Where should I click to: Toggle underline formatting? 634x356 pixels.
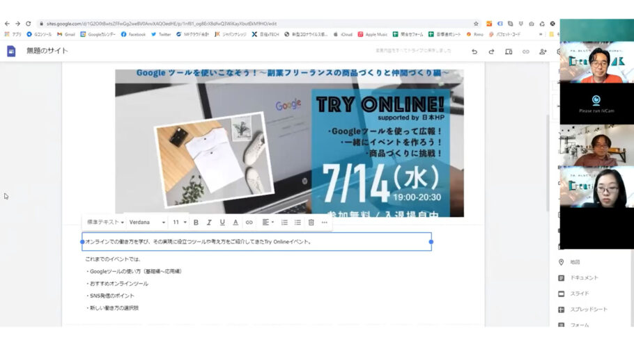click(x=222, y=222)
